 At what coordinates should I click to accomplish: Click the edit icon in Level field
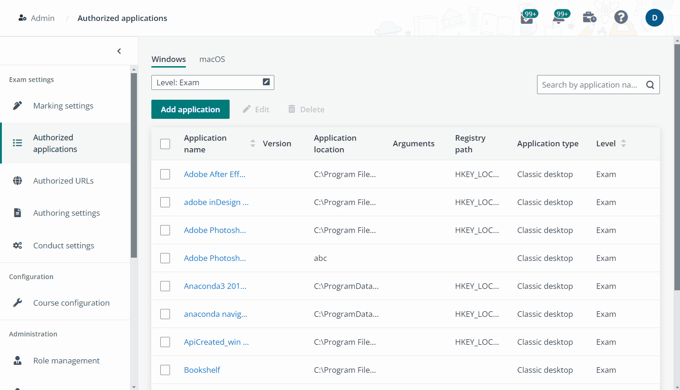[266, 82]
